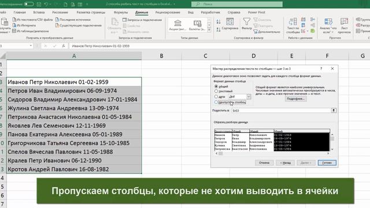Open the ДМГ date format dropdown
Viewport: 370px width, 208px height.
(x=249, y=96)
